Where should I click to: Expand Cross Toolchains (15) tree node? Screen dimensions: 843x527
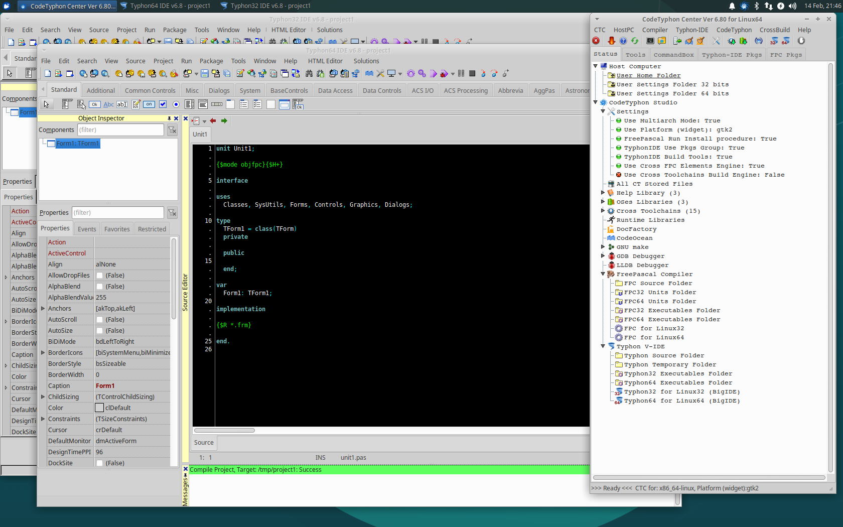603,211
